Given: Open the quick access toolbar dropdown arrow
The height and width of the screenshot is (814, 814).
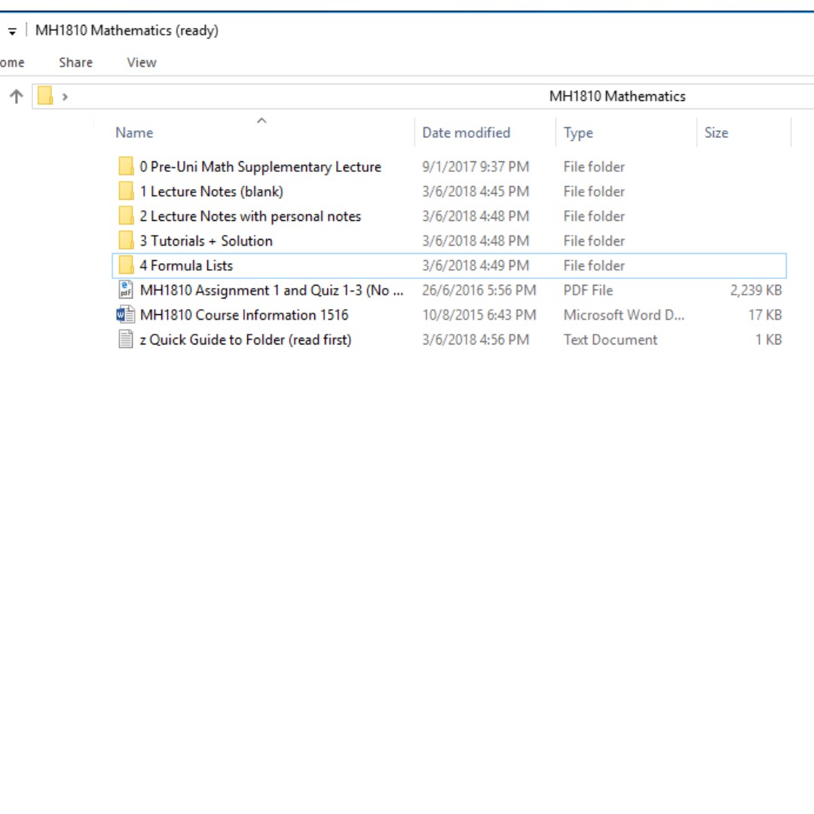Looking at the screenshot, I should click(12, 32).
